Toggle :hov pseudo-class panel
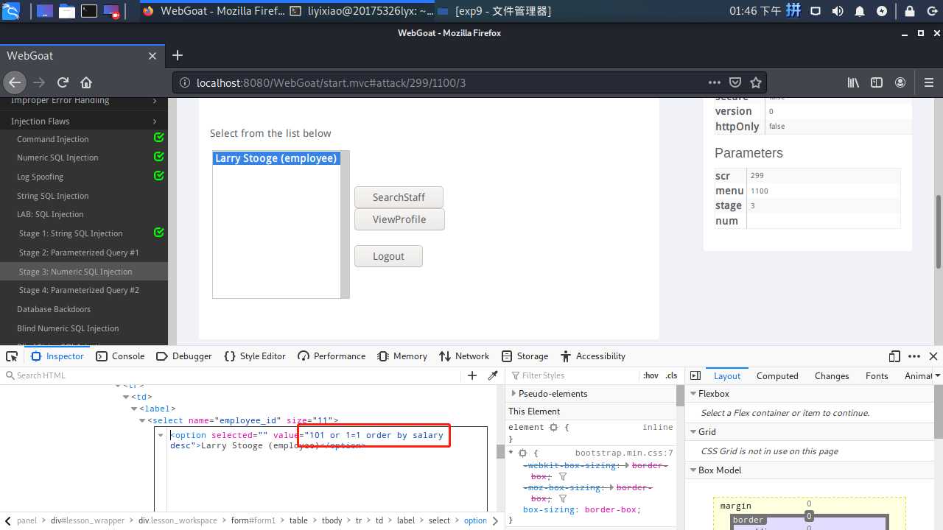Screen dimensions: 943x530 pyautogui.click(x=651, y=375)
